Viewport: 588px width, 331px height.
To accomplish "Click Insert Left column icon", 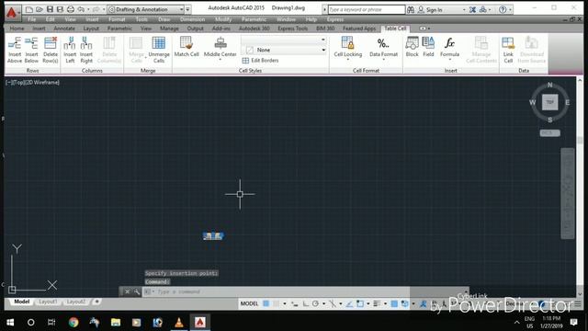I will pyautogui.click(x=70, y=50).
